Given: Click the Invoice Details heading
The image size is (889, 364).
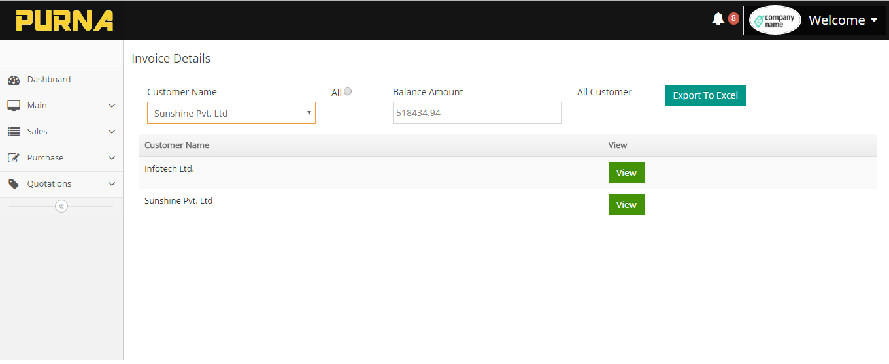Looking at the screenshot, I should click(x=171, y=58).
